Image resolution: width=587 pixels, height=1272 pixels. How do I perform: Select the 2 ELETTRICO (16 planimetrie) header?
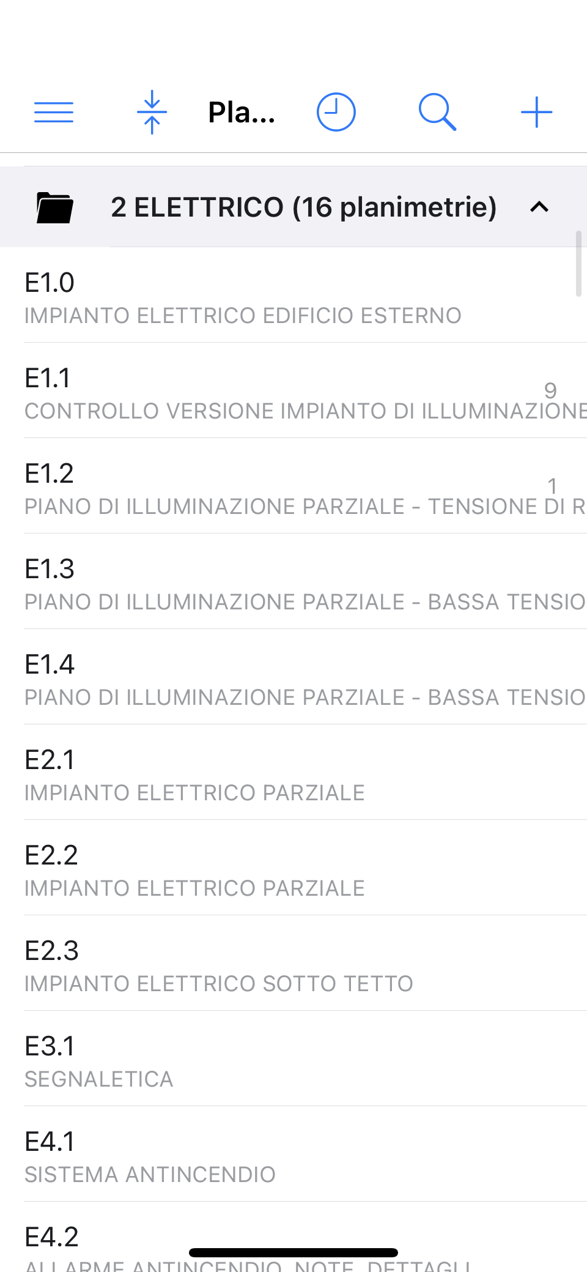coord(293,207)
